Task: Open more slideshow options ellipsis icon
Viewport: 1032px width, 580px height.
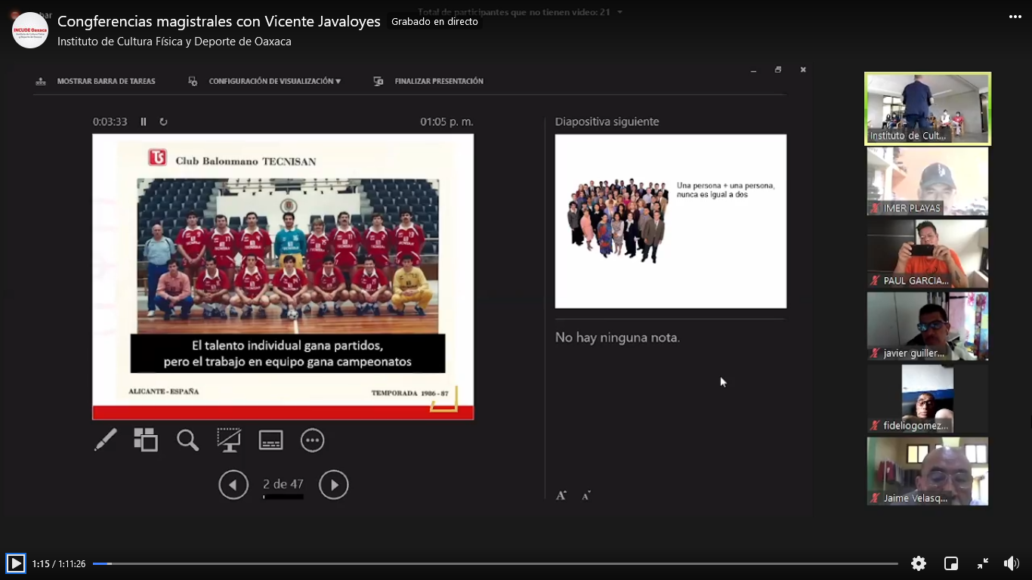Action: click(x=312, y=440)
